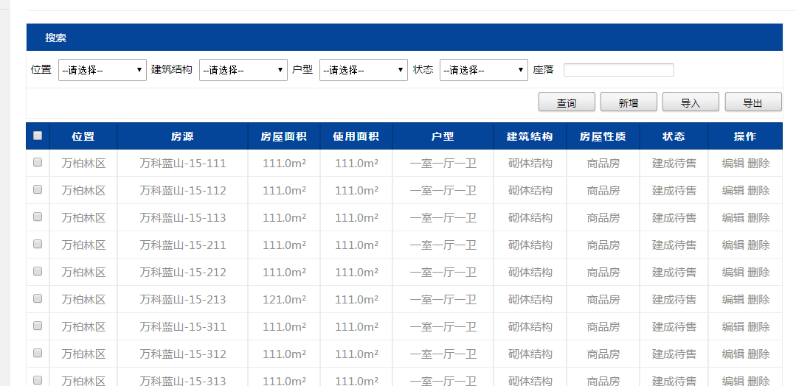This screenshot has height=386, width=796.
Task: Click 砌体结构 in the 万科蓝山-15-113 row
Action: click(x=530, y=218)
